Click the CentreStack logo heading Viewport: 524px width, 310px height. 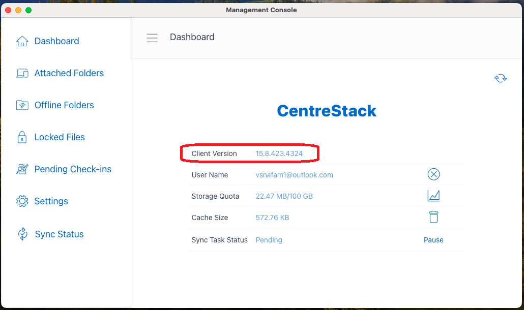tap(327, 111)
